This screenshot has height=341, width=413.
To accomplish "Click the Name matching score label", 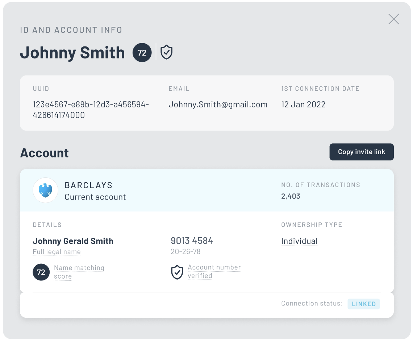I will (x=79, y=272).
